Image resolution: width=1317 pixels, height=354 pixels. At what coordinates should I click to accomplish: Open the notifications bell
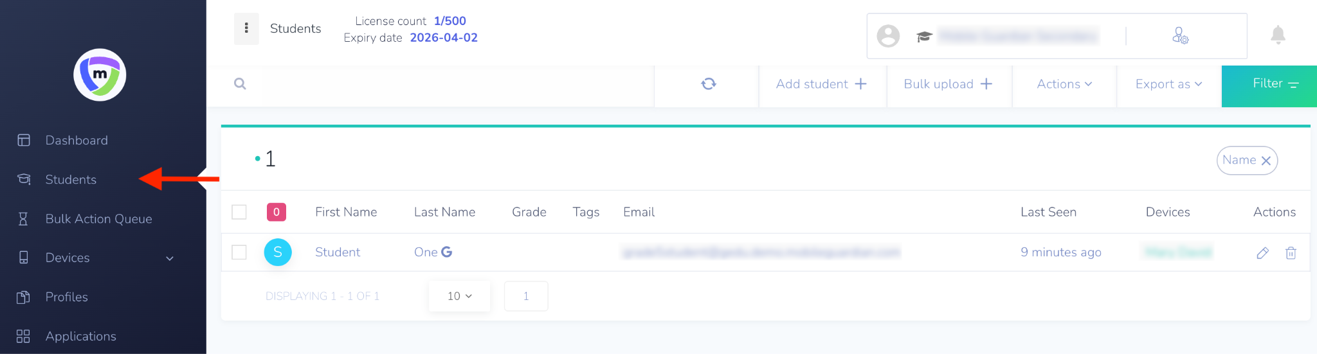coord(1278,35)
